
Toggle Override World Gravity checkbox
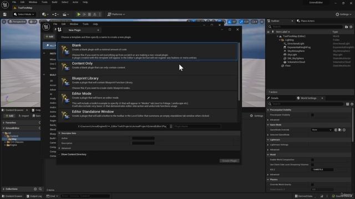pos(312,185)
